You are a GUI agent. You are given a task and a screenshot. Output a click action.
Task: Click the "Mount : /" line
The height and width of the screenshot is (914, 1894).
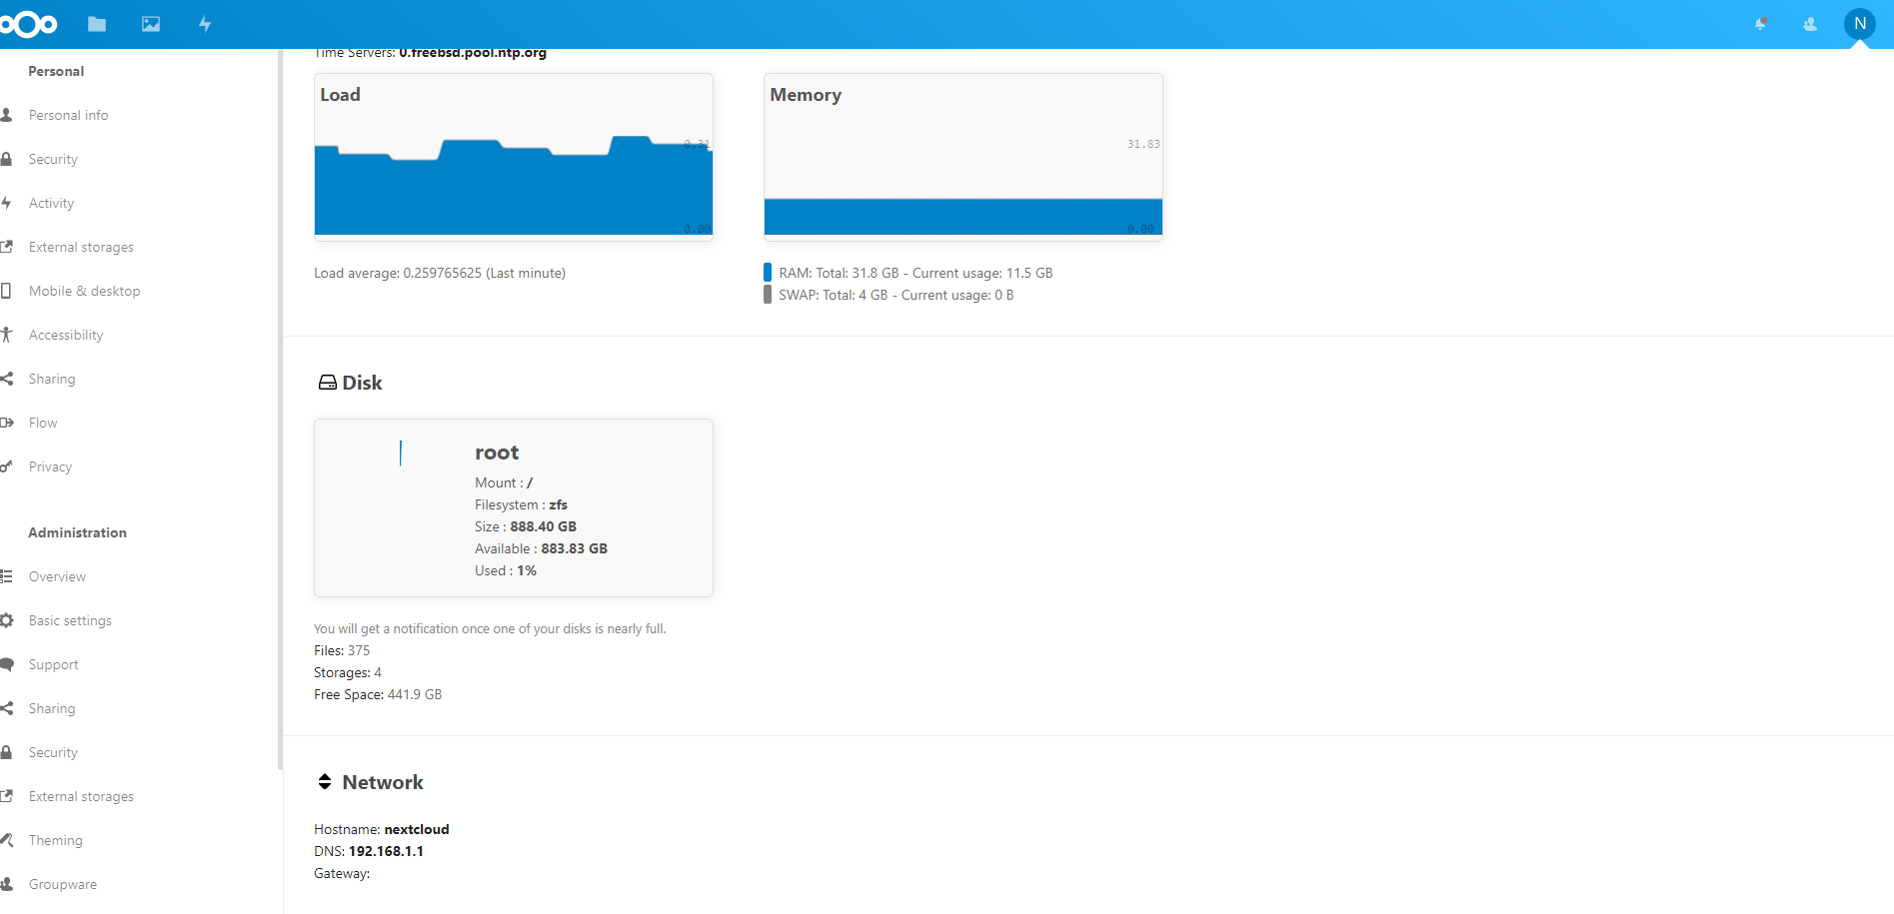[x=504, y=482]
